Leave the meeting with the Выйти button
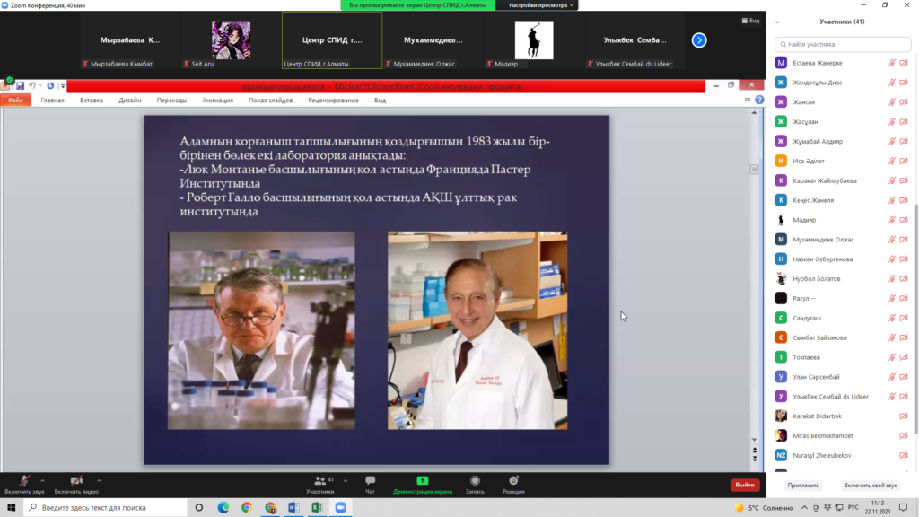Image resolution: width=919 pixels, height=517 pixels. tap(744, 485)
